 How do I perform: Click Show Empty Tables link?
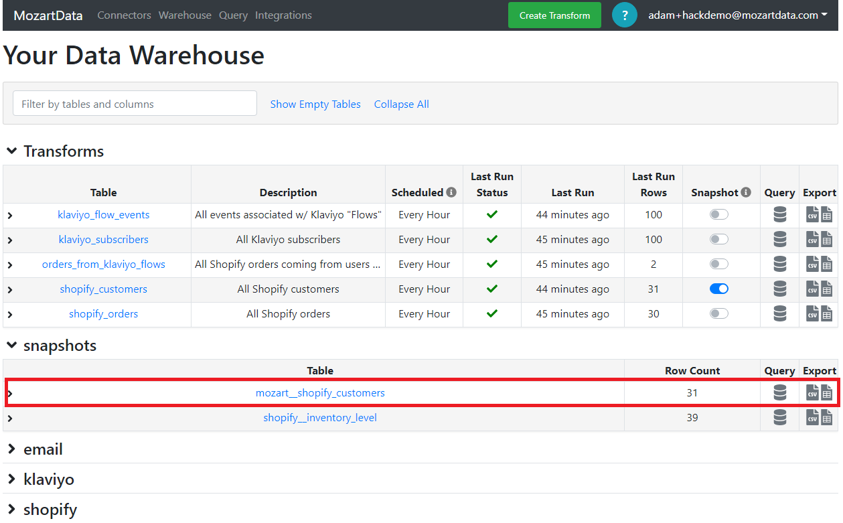[315, 104]
